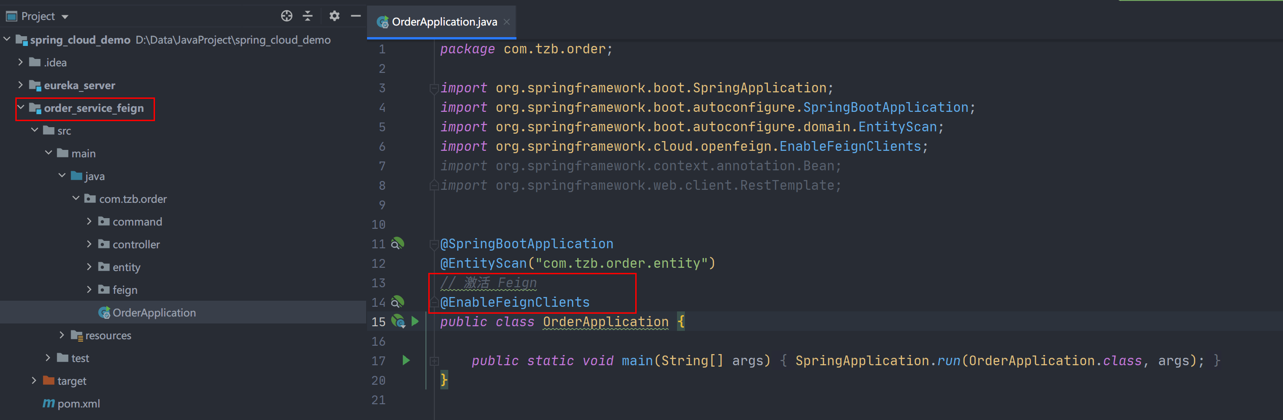Click line number 21 in the gutter
Viewport: 1283px width, 420px height.
379,400
